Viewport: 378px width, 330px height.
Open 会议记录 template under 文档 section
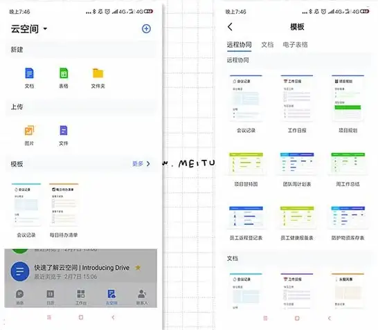tap(246, 291)
